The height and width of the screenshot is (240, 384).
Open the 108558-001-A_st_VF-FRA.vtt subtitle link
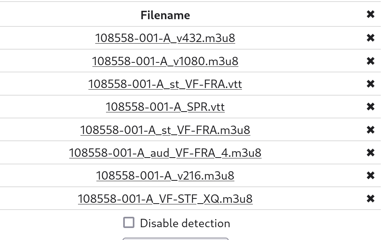tap(165, 84)
